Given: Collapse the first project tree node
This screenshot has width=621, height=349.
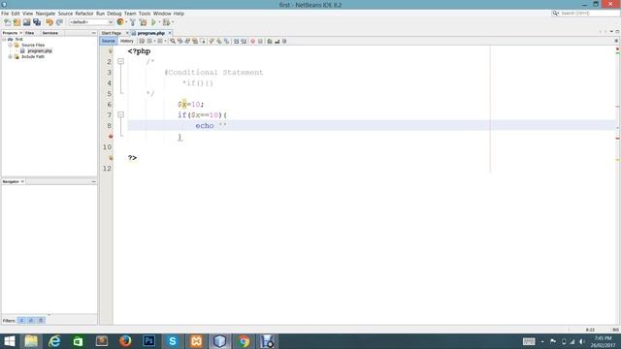Looking at the screenshot, I should point(4,39).
